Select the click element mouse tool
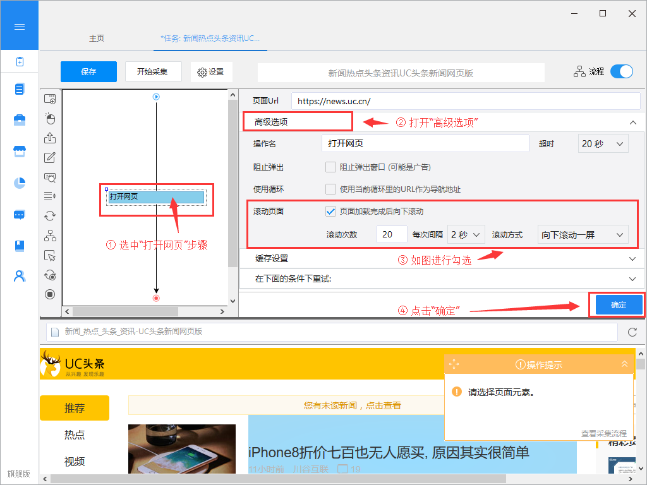The height and width of the screenshot is (485, 647). (x=50, y=119)
